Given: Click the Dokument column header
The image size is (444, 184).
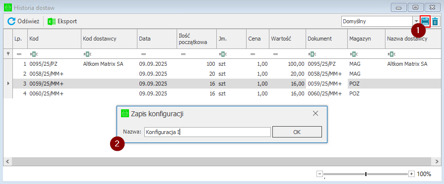Looking at the screenshot, I should tap(326, 39).
